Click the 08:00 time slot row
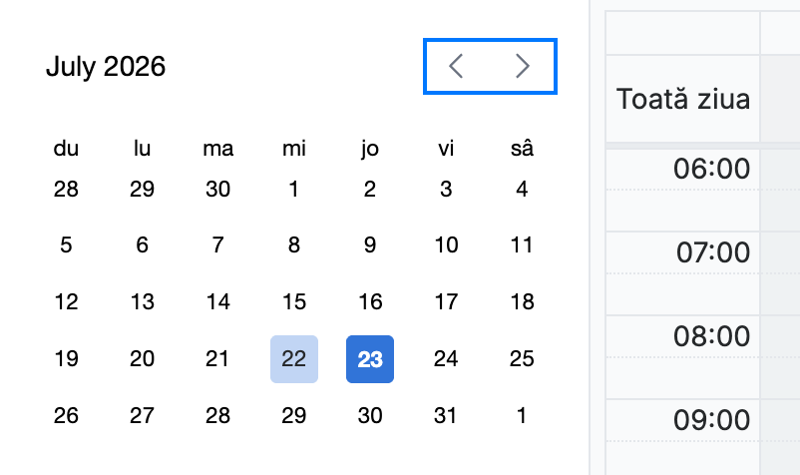Screen dimensions: 800x475 pos(703,357)
